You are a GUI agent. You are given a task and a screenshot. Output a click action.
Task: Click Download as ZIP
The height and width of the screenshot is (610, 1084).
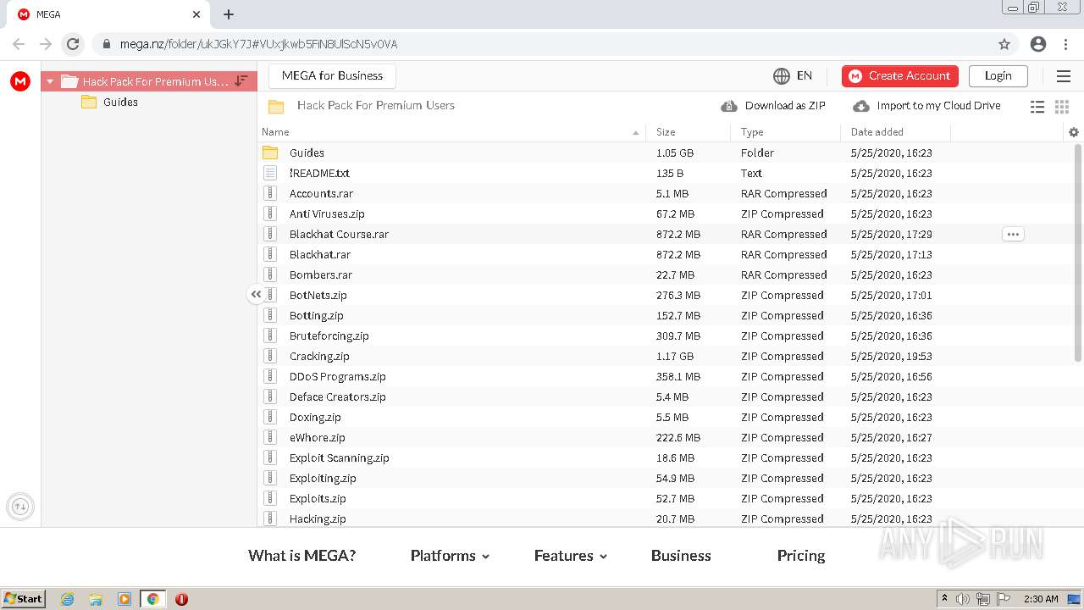pyautogui.click(x=773, y=106)
